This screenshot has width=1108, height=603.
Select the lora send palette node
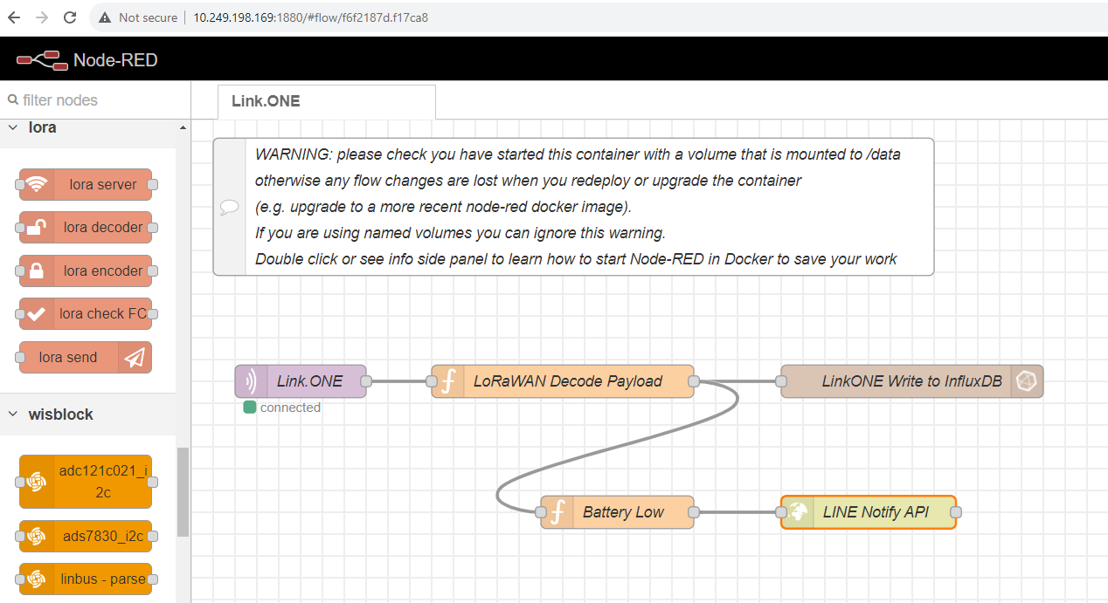click(x=86, y=358)
